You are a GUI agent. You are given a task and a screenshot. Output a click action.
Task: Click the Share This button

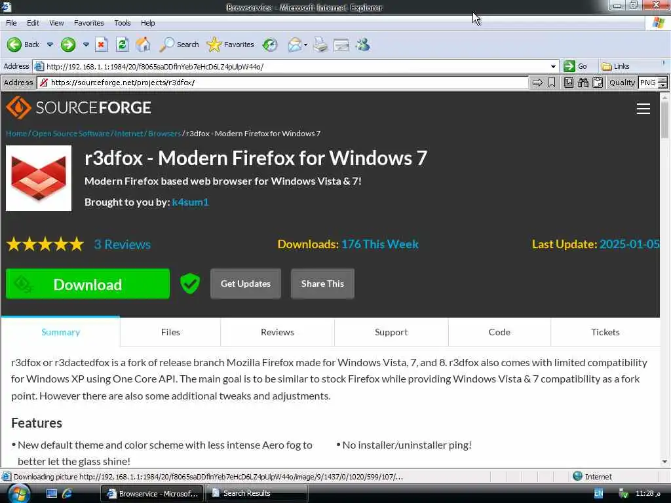pyautogui.click(x=322, y=284)
